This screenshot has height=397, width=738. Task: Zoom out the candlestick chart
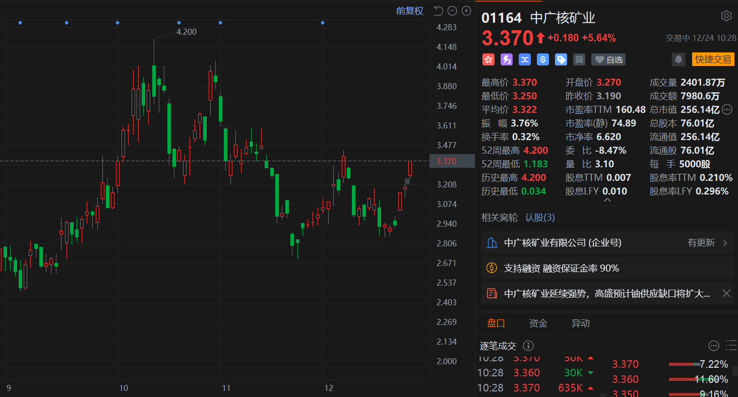tap(452, 11)
